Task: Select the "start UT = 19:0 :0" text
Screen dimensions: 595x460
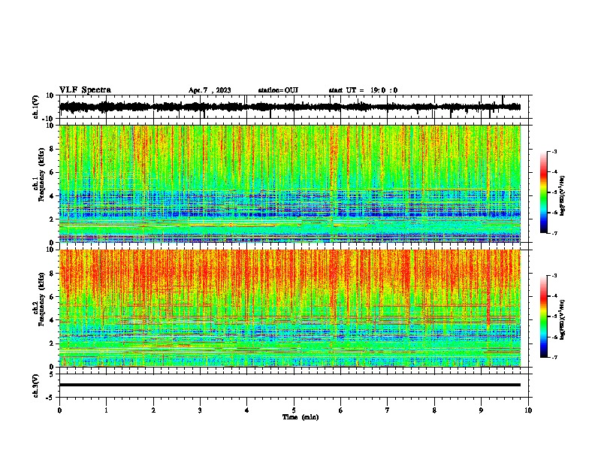Action: tap(363, 90)
